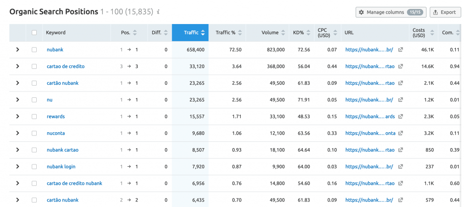Expand the nu keyword row
Screen dimensions: 464x207
coord(18,100)
